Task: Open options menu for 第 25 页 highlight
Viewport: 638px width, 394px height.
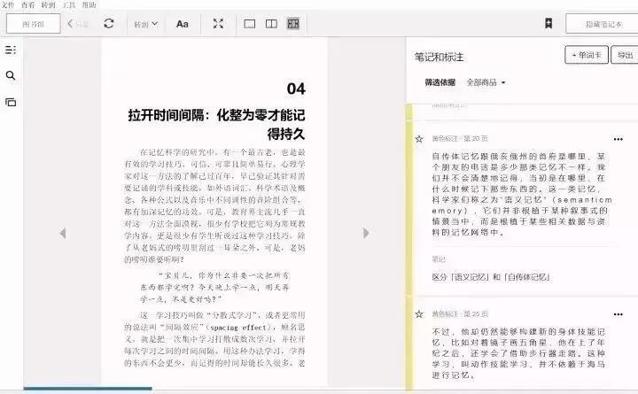Action: (619, 314)
